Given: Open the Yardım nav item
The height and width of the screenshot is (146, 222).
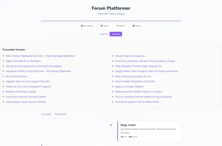Looking at the screenshot, I should 137,26.
